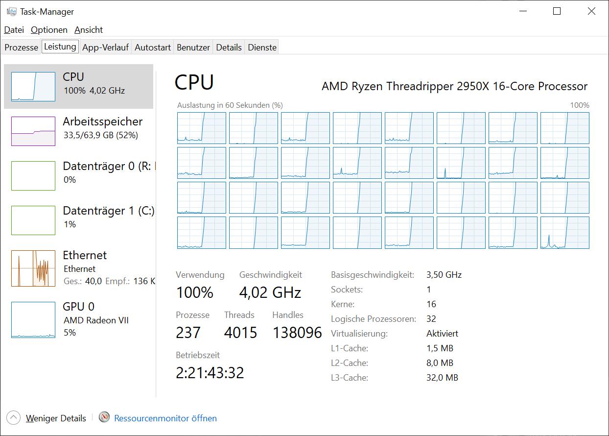This screenshot has width=609, height=436.
Task: Select GPU 0 AMD Radeon VII in the sidebar
Action: click(x=78, y=319)
